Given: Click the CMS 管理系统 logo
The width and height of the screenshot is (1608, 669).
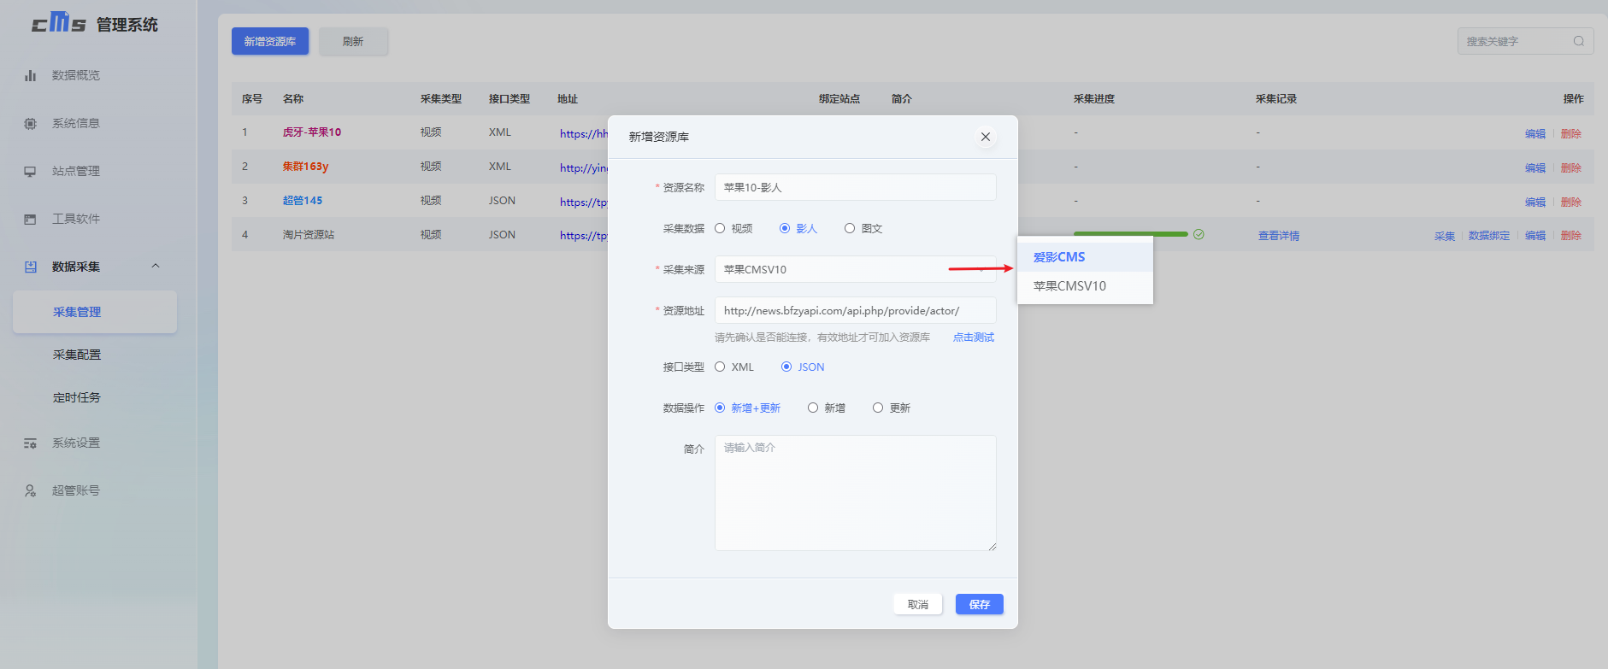Looking at the screenshot, I should coord(95,23).
